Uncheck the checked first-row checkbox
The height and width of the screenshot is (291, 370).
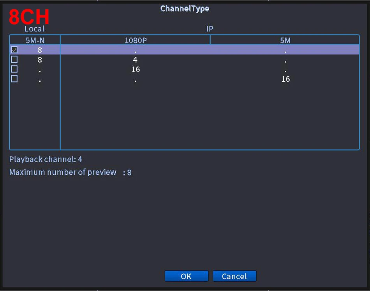tap(14, 50)
